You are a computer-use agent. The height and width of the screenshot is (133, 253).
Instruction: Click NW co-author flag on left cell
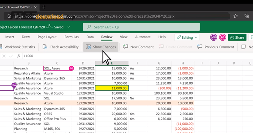pyautogui.click(x=14, y=85)
